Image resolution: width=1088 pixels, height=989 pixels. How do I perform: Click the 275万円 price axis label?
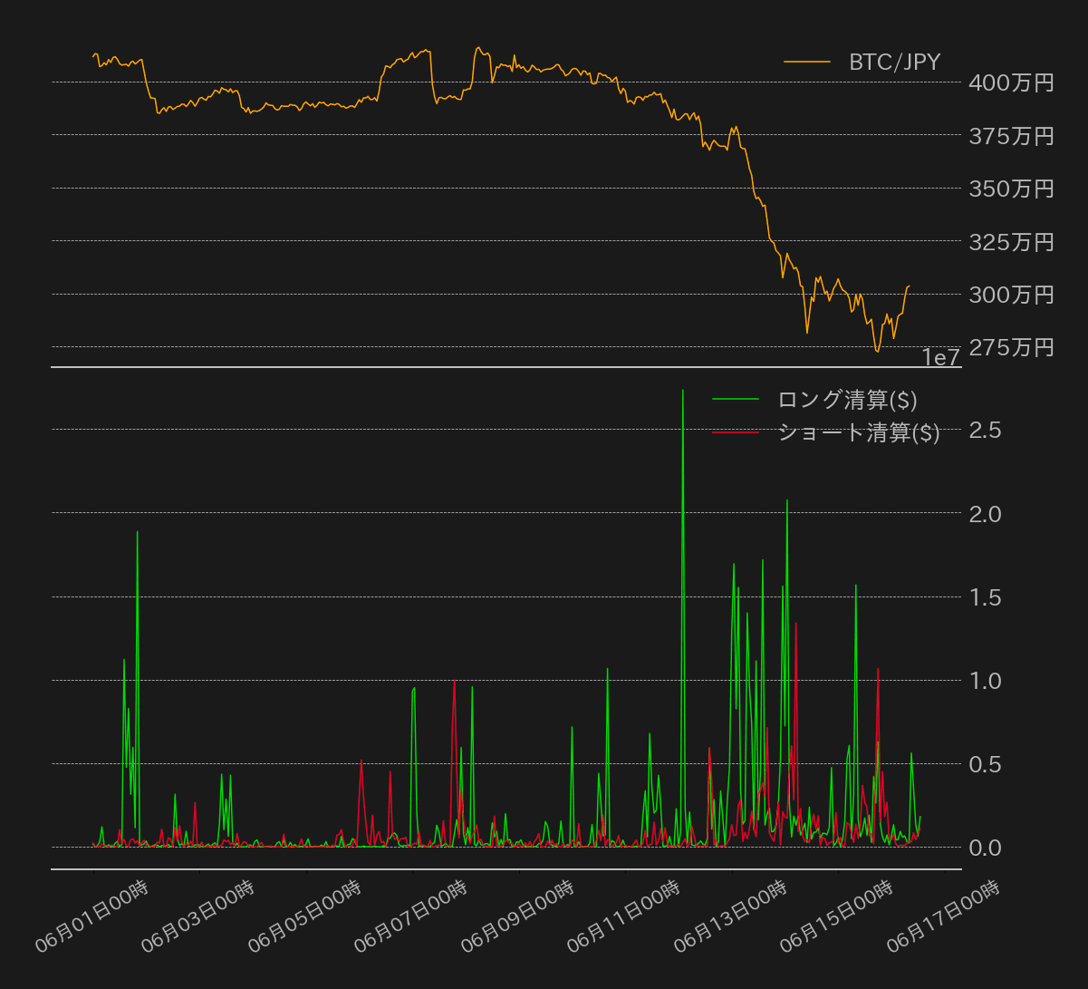[1011, 347]
